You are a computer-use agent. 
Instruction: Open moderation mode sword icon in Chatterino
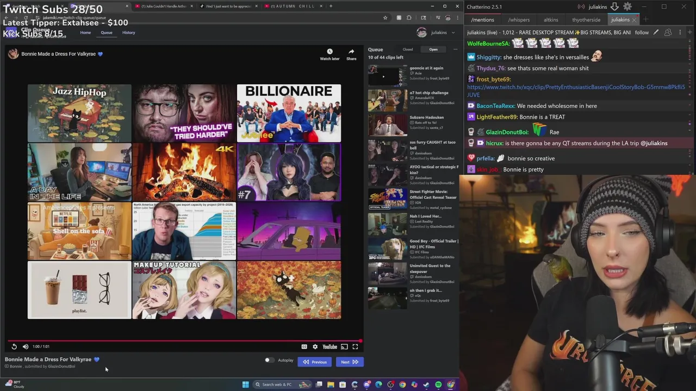click(x=656, y=33)
